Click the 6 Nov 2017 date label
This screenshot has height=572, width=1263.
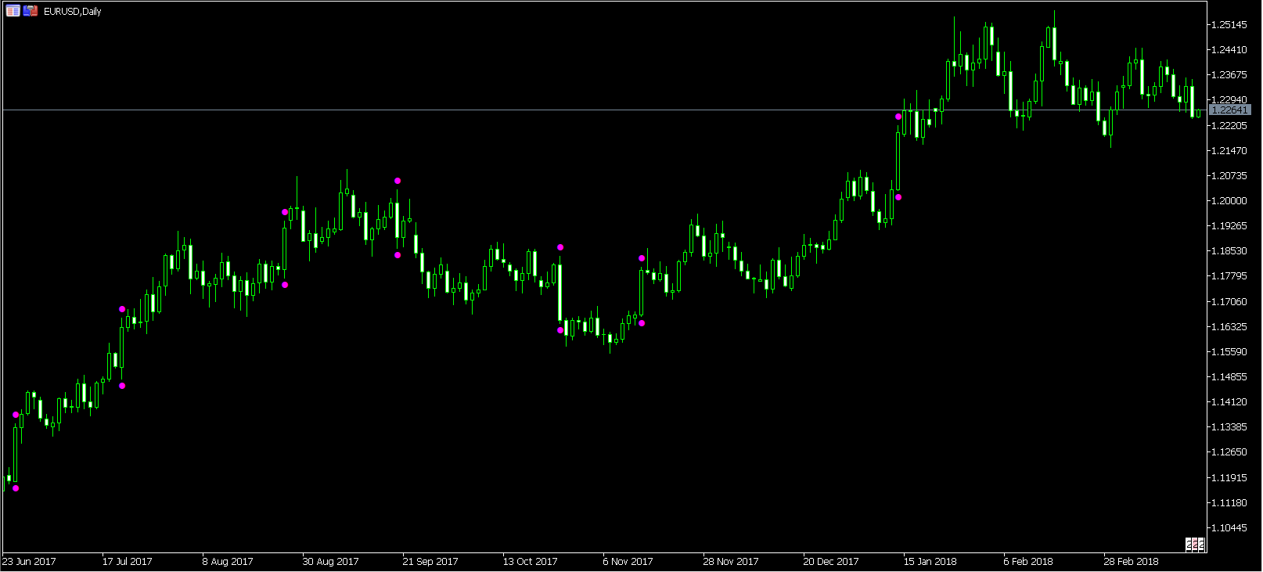tap(628, 562)
